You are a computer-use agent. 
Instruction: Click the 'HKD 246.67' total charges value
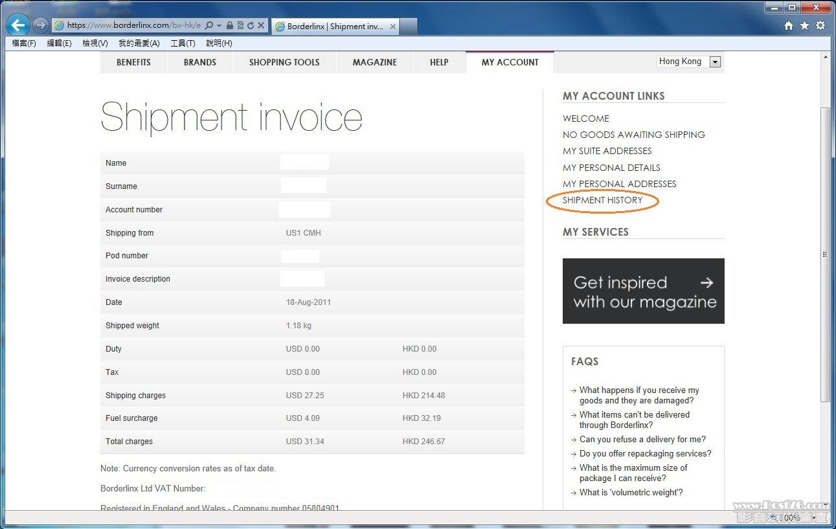(x=424, y=442)
